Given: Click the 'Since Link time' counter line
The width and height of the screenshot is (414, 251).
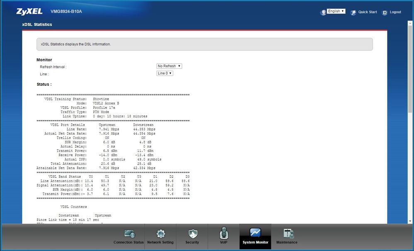Looking at the screenshot, I should pyautogui.click(x=68, y=220).
